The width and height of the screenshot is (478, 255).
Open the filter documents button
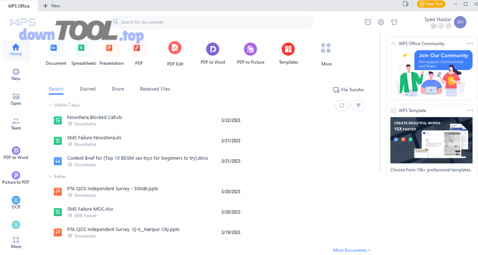pos(358,106)
